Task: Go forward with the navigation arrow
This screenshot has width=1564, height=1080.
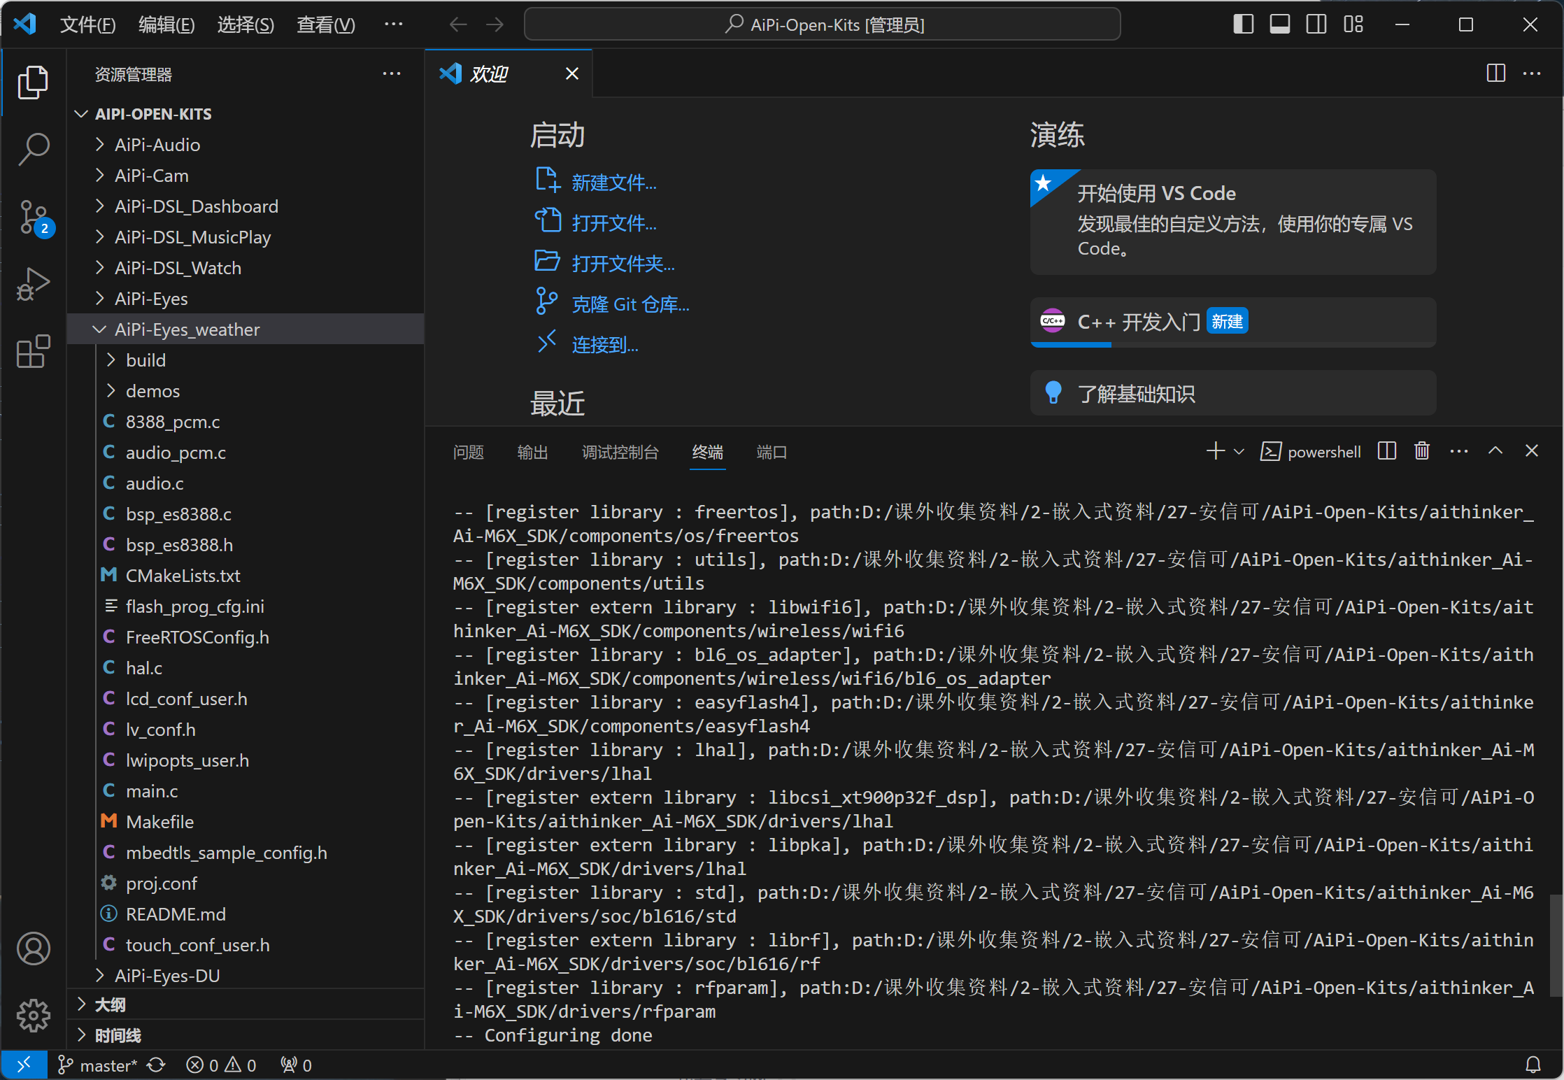Action: pos(495,24)
